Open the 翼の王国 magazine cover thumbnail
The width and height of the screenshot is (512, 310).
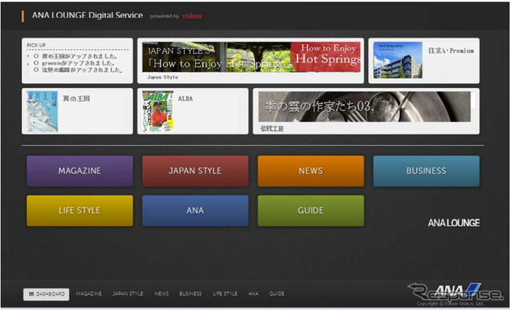[x=42, y=111]
